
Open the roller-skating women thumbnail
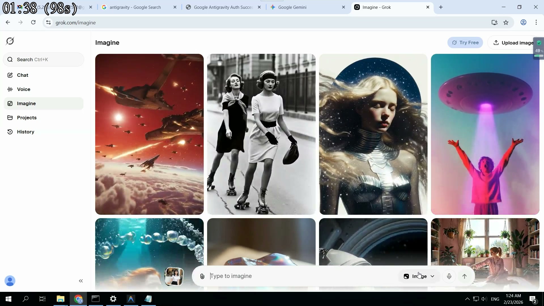coord(261,134)
